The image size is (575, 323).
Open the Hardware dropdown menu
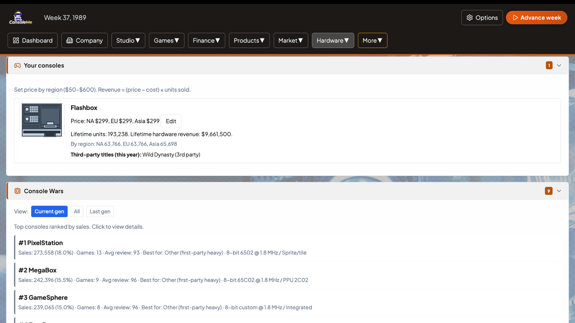[x=333, y=40]
